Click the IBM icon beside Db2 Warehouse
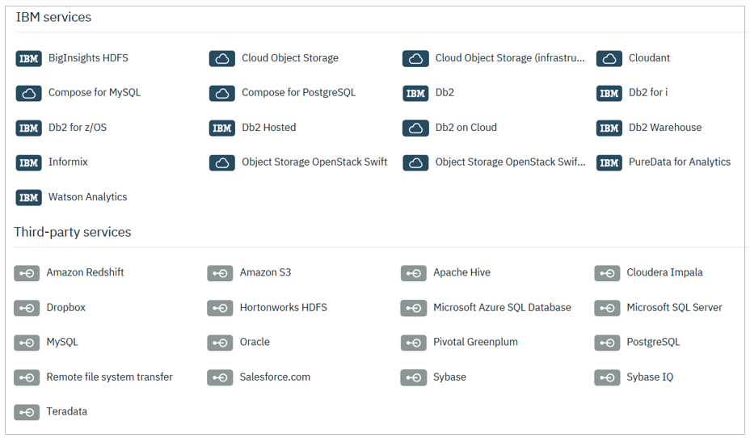 click(x=609, y=128)
